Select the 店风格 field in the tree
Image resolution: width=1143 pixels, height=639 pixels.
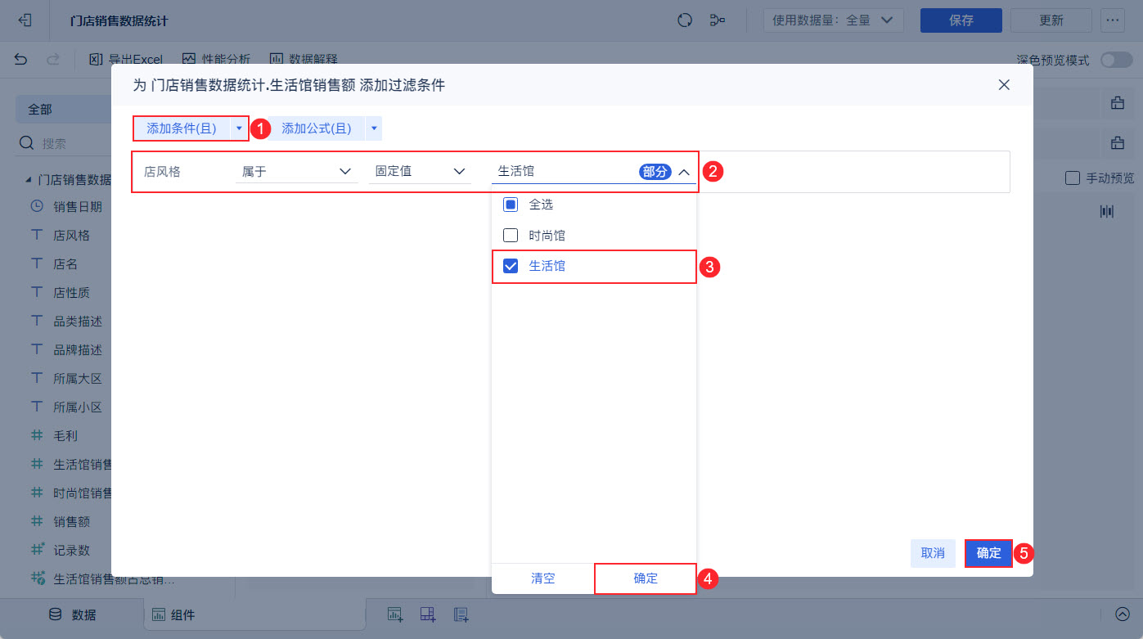click(x=72, y=236)
